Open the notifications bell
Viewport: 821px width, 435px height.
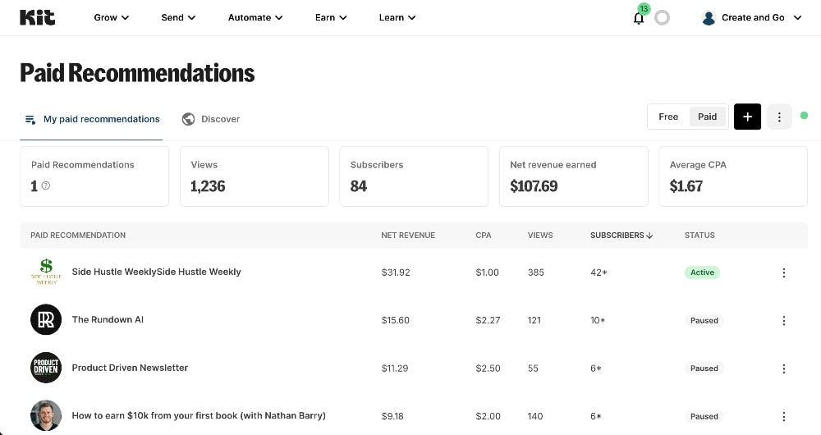[x=638, y=18]
